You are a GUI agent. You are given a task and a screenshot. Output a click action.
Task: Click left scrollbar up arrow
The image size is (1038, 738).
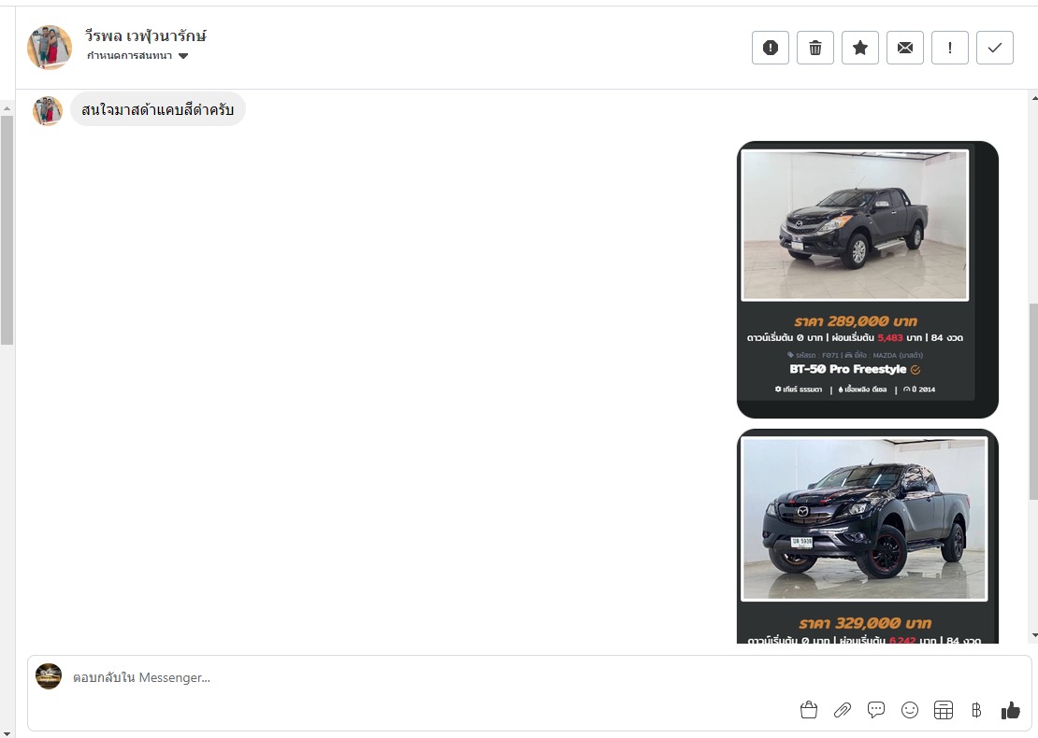(7, 108)
